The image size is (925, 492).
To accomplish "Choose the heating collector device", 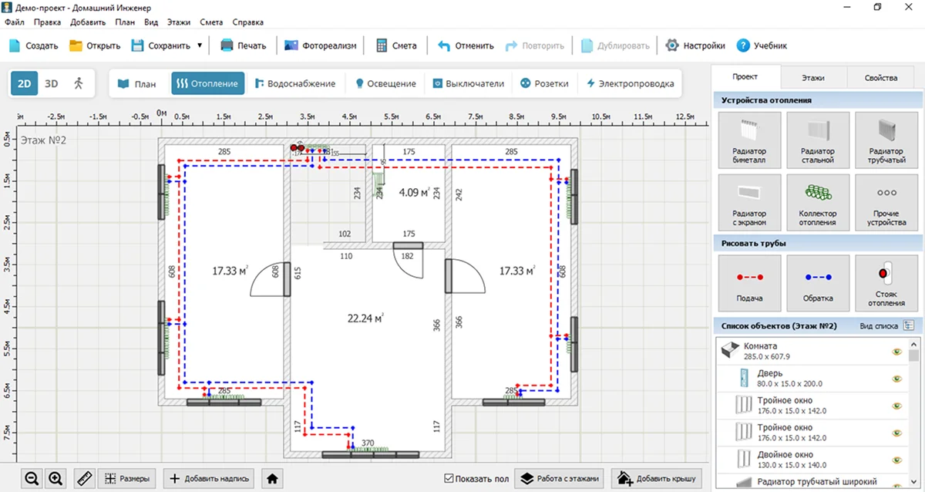I will pos(817,202).
